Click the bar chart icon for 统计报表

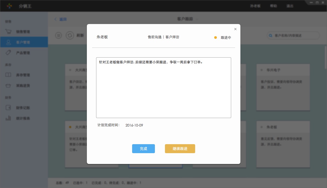8,118
